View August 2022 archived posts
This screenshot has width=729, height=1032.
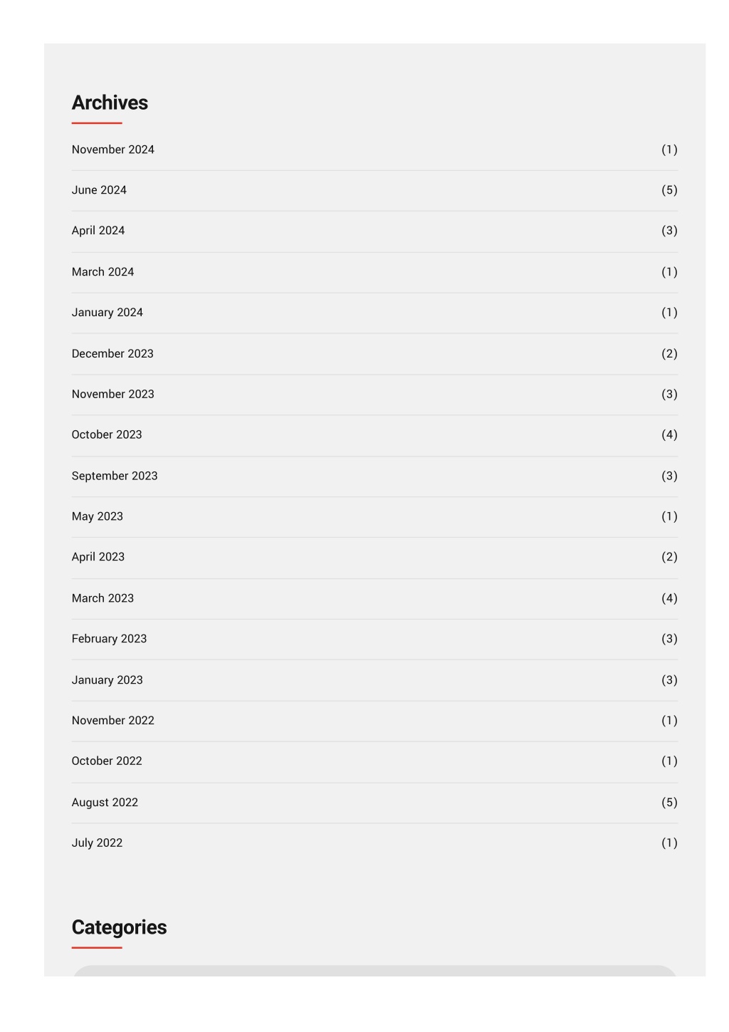pyautogui.click(x=105, y=803)
